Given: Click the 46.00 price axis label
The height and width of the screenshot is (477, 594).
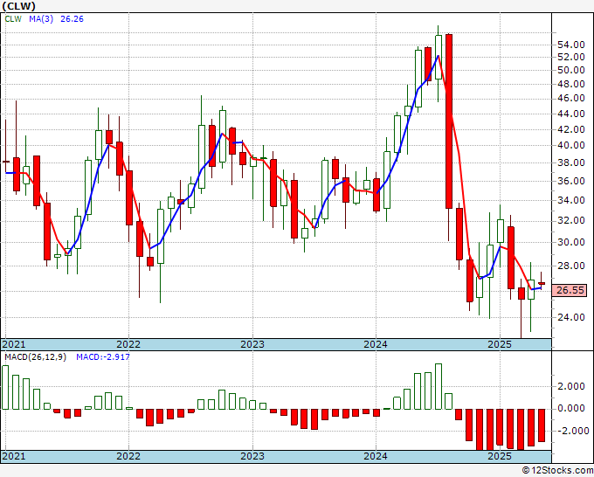Looking at the screenshot, I should 571,98.
